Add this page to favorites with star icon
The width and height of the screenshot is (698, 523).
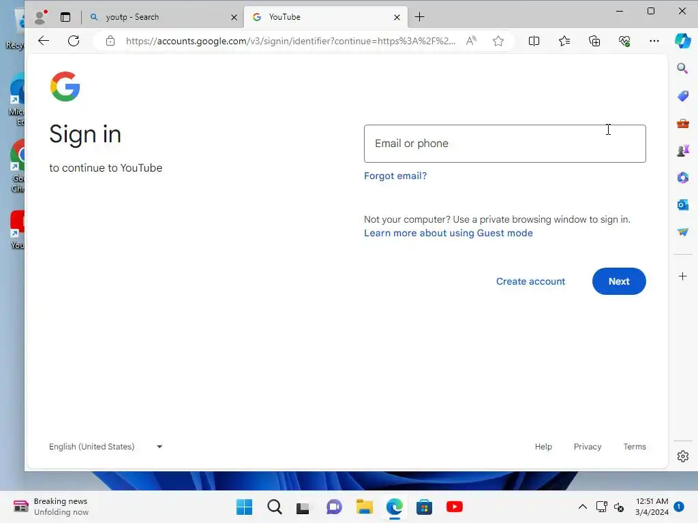[498, 41]
